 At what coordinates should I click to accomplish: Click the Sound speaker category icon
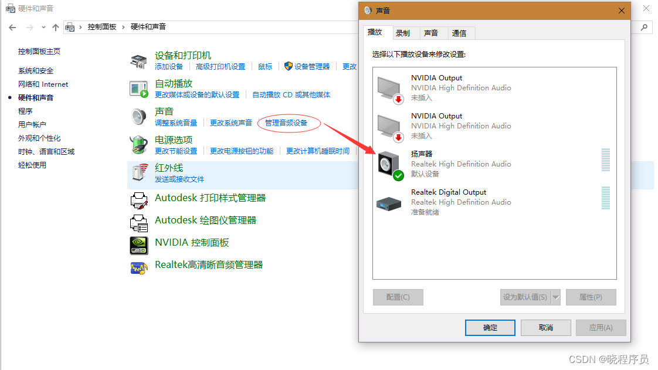click(x=138, y=117)
